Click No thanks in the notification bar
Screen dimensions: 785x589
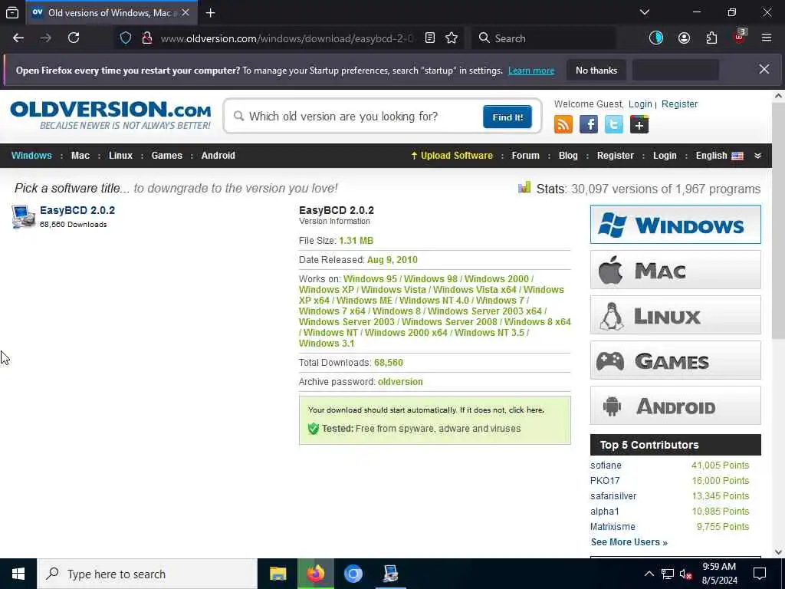[x=596, y=70]
